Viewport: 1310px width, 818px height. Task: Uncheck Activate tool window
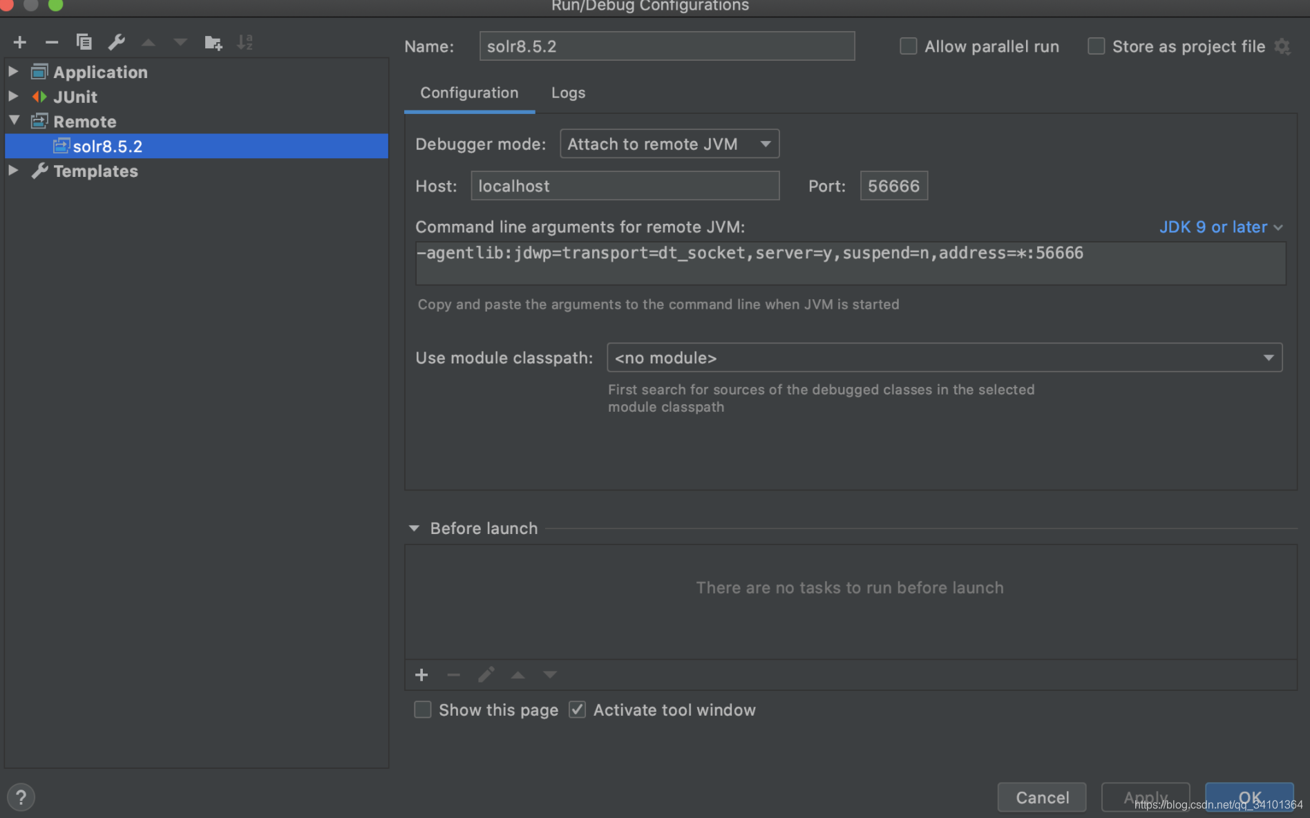[577, 710]
